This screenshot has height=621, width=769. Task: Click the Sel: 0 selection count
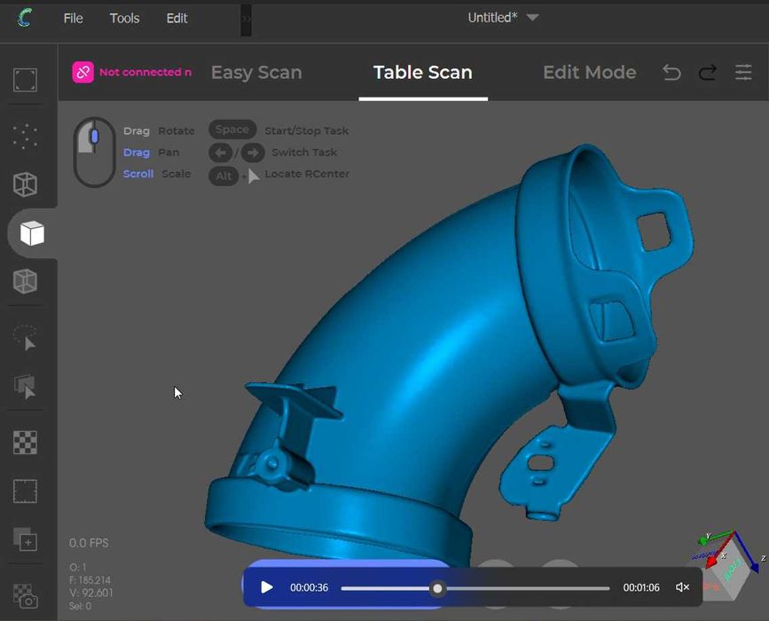(80, 606)
